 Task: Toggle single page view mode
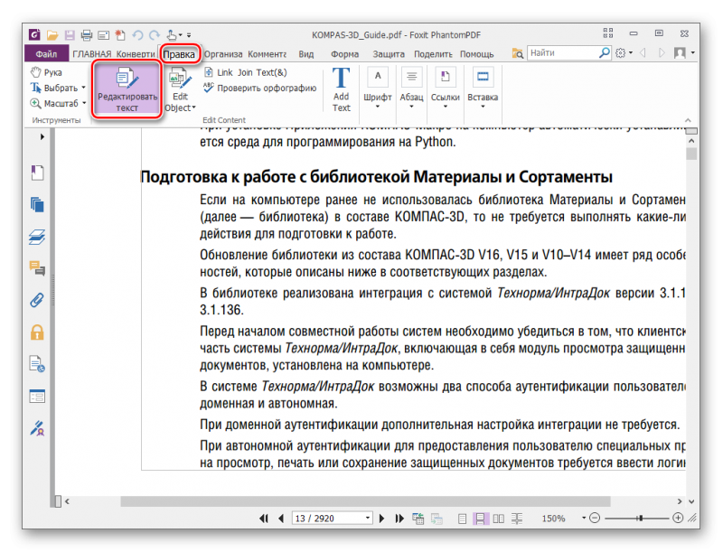click(x=462, y=519)
